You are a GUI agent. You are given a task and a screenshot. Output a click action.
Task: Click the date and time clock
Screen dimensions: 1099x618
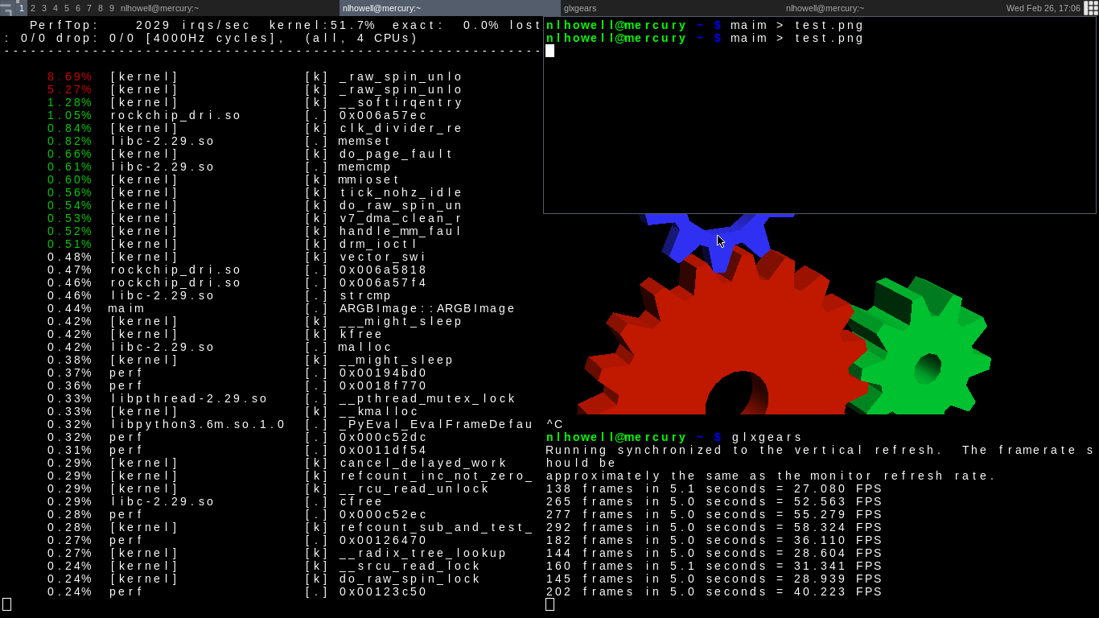[1043, 8]
